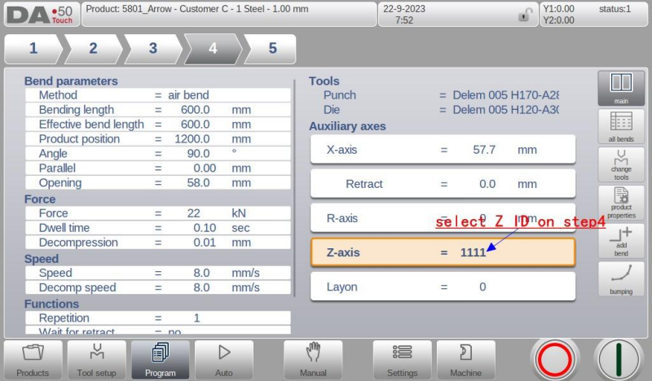Open the change tools function
Image resolution: width=652 pixels, height=381 pixels.
(x=621, y=164)
